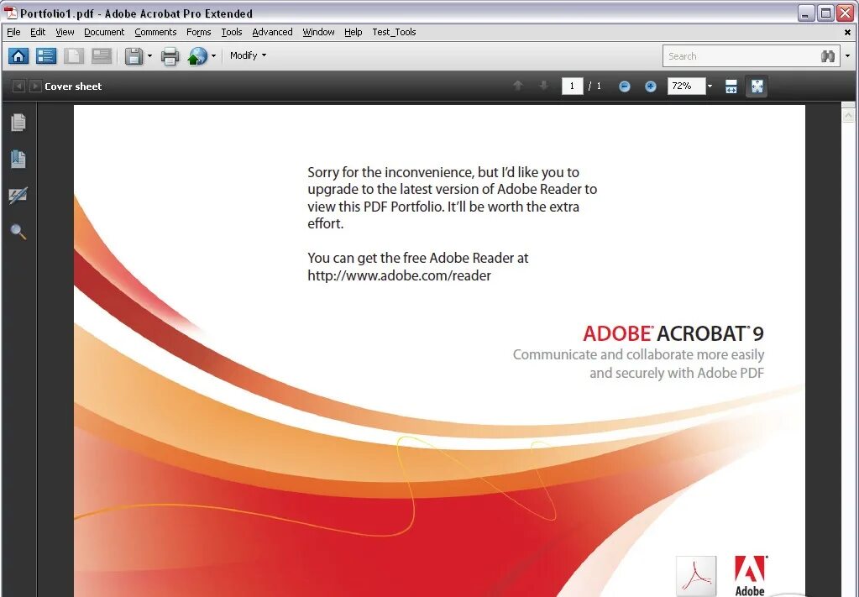Zoom in with the plus icon
Viewport: 859px width, 597px height.
point(650,86)
